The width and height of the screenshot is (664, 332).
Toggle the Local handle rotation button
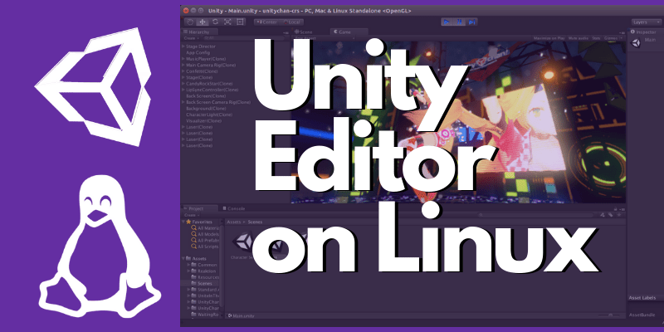293,22
